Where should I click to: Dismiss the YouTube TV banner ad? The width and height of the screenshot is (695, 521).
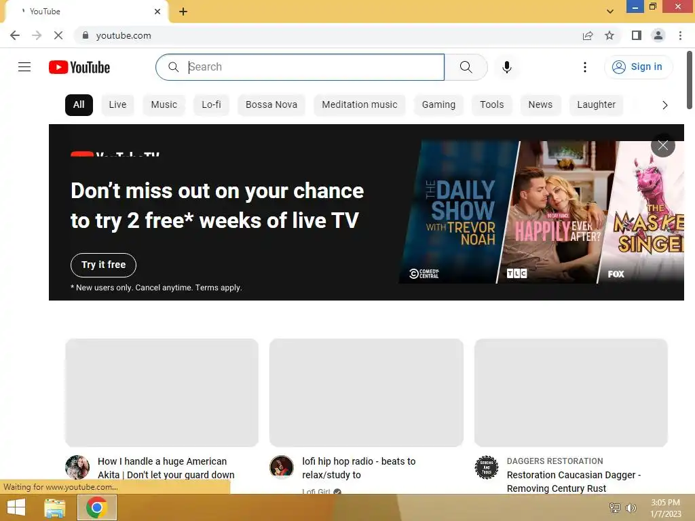662,145
